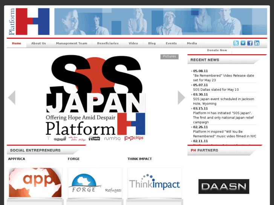This screenshot has width=274, height=205.
Task: Open SOS Dallas slated for May 10
Action: coord(216,90)
